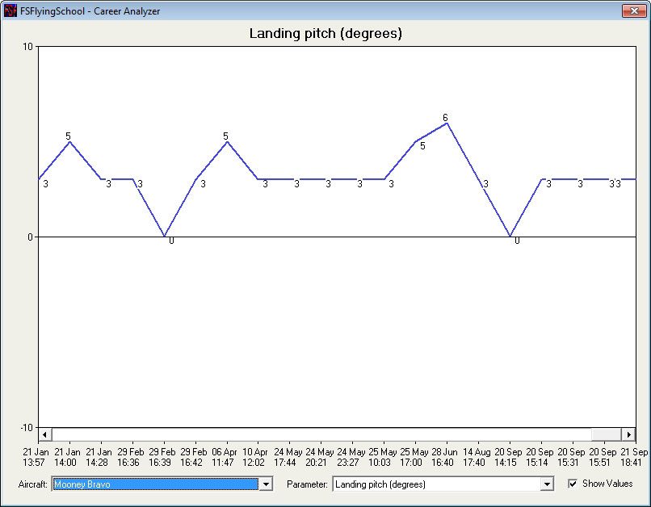Toggle the Show Values checkbox
Screen dimensions: 651x507
[x=573, y=484]
